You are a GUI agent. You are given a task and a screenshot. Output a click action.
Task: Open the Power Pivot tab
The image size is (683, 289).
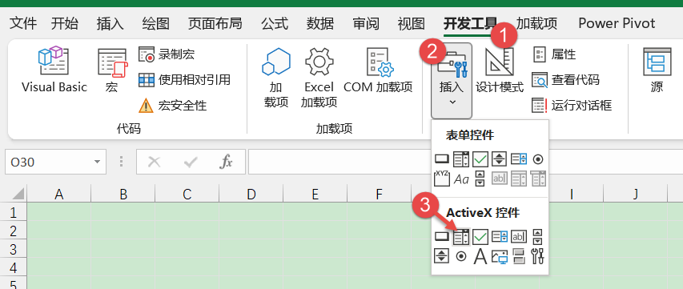pyautogui.click(x=617, y=23)
